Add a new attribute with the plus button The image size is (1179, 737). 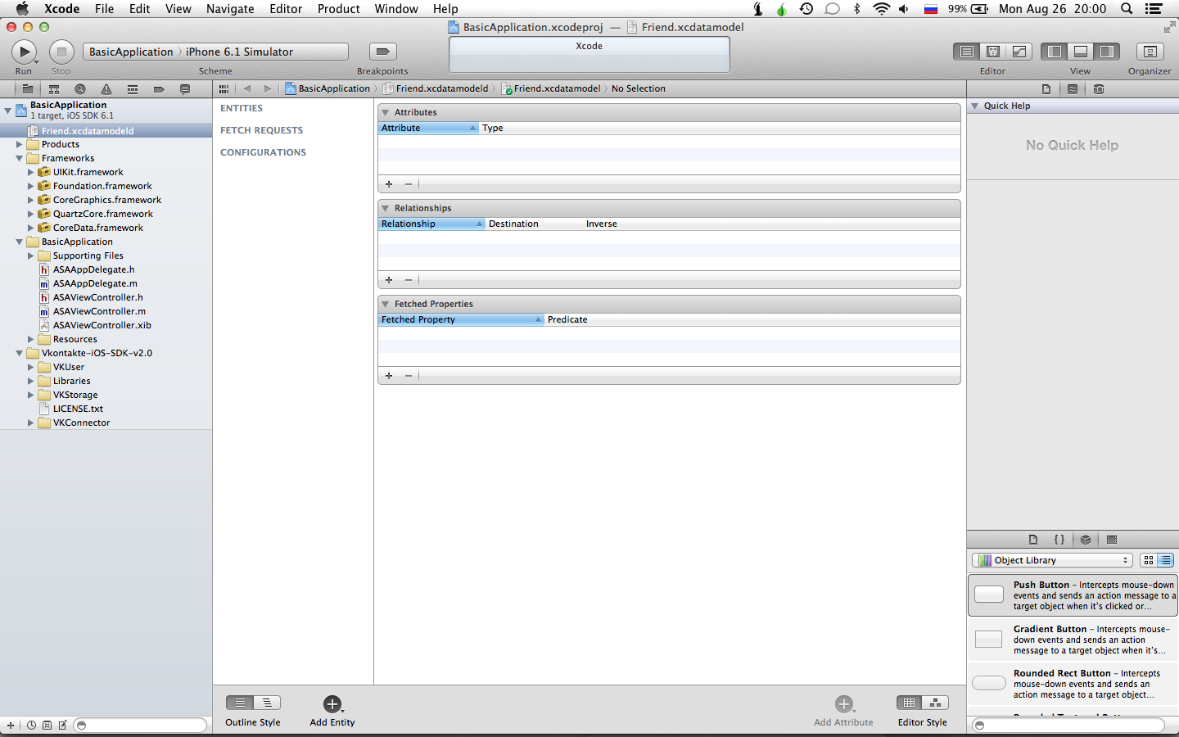click(x=389, y=184)
